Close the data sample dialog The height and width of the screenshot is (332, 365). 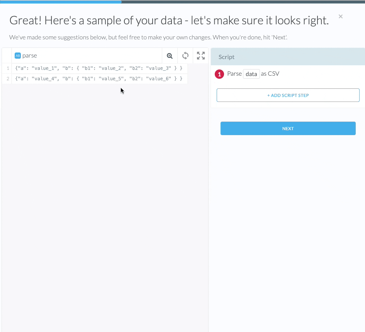(x=340, y=16)
